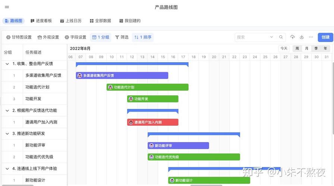Select the 功能迭代计划 task row text
The width and height of the screenshot is (334, 186).
pyautogui.click(x=37, y=87)
